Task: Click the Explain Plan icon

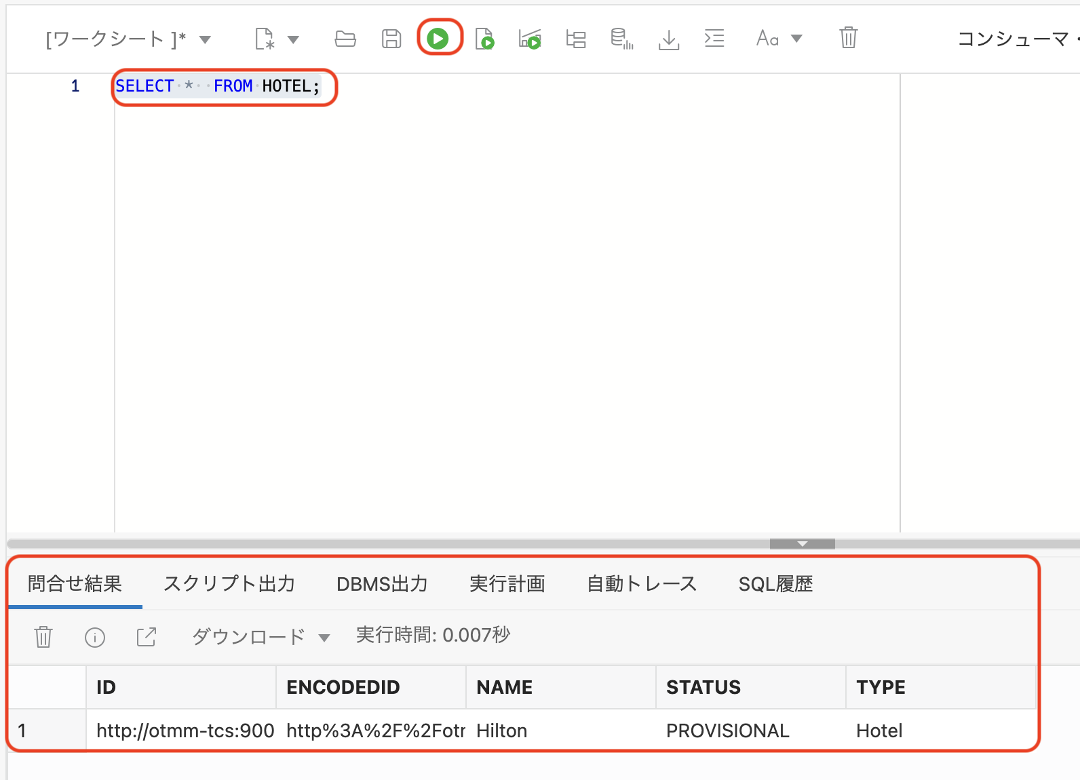Action: coord(576,39)
